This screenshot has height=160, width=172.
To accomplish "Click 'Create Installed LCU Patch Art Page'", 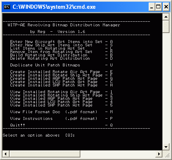I will click(54, 82).
